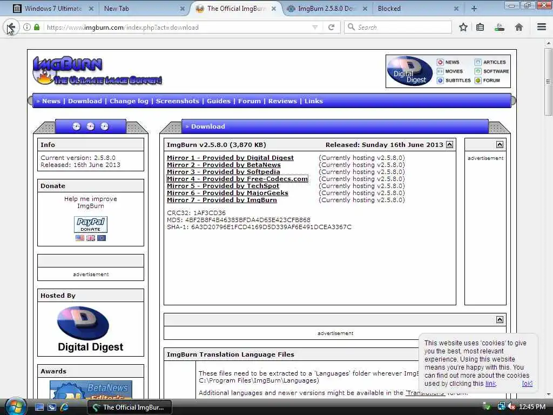Download from Mirror 6 MajorGeeks
553x415 pixels.
[227, 193]
